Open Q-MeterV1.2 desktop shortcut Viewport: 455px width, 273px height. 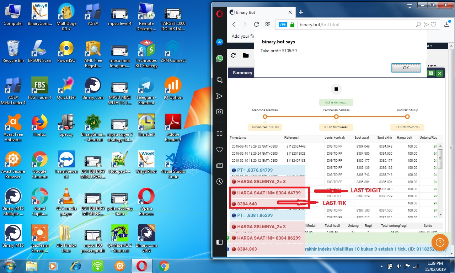(x=120, y=239)
